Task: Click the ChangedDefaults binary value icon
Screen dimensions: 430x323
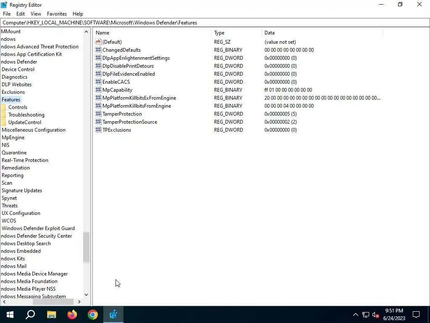Action: (98, 50)
